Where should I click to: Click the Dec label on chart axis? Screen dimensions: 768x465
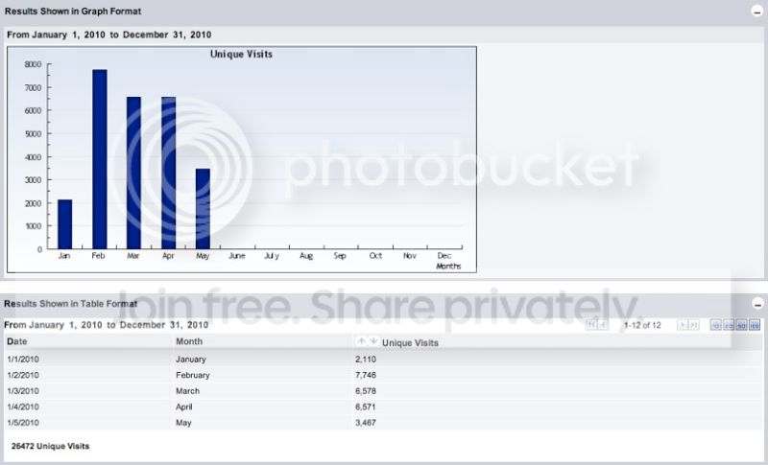point(444,256)
